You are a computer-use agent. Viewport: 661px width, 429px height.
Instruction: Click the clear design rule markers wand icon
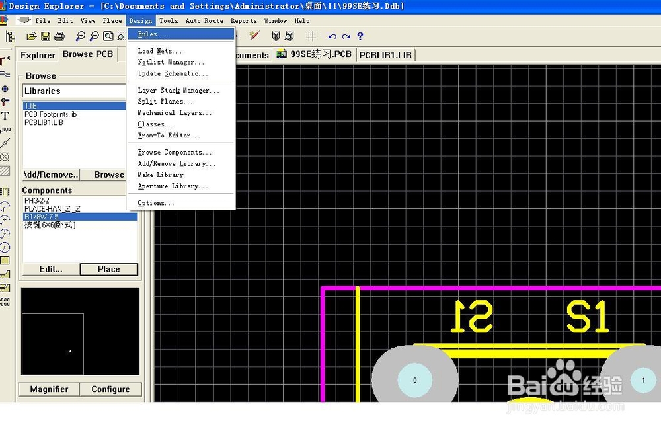pyautogui.click(x=254, y=36)
